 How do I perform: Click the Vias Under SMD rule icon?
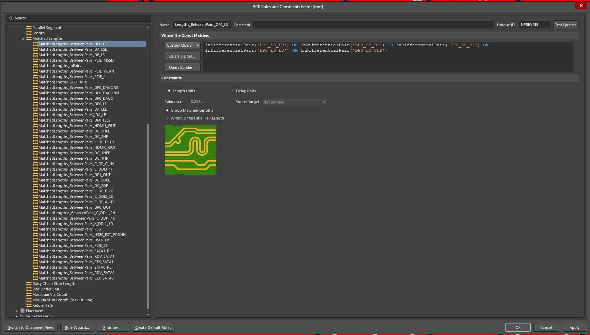pyautogui.click(x=29, y=289)
